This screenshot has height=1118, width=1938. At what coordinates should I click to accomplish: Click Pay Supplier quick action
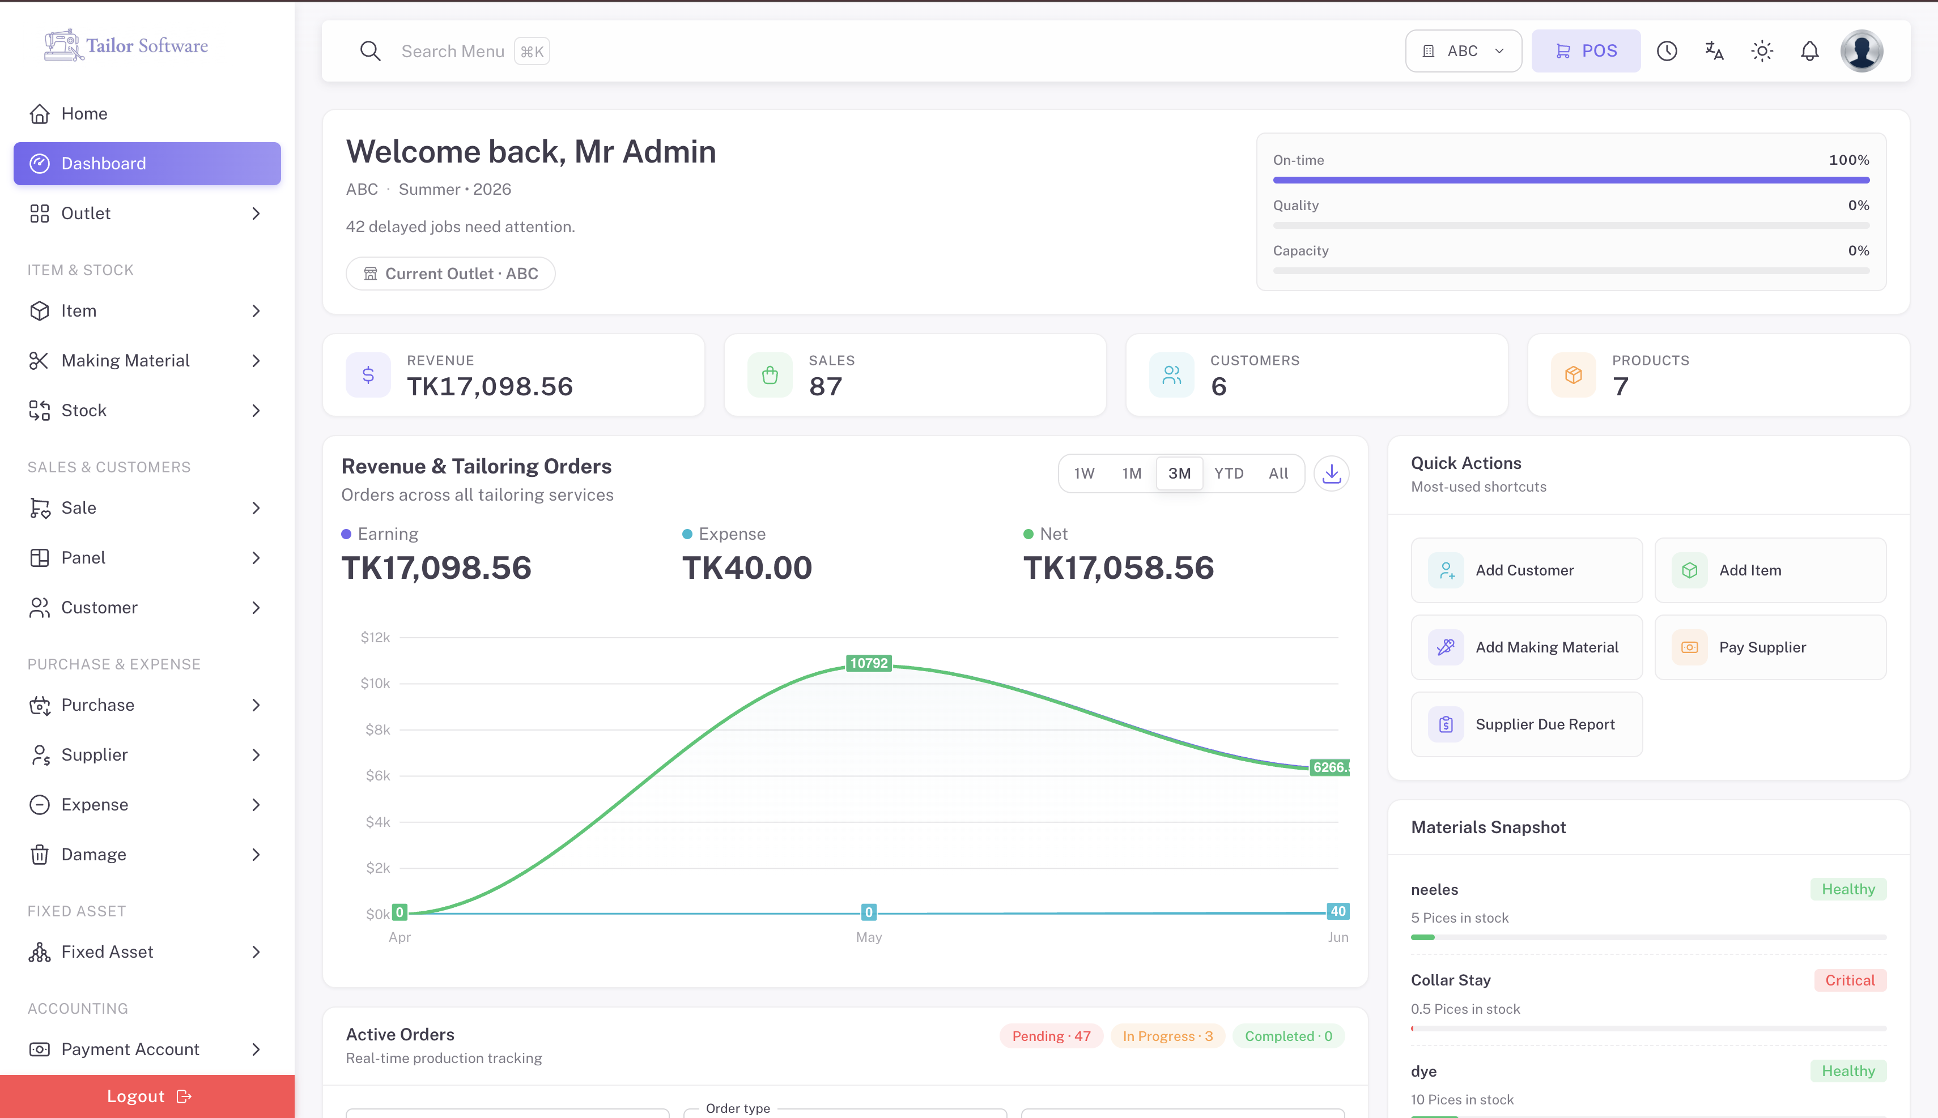(1770, 647)
